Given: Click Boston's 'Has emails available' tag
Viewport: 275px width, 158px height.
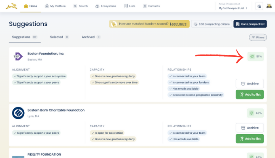Looking at the screenshot, I should 184,88.
